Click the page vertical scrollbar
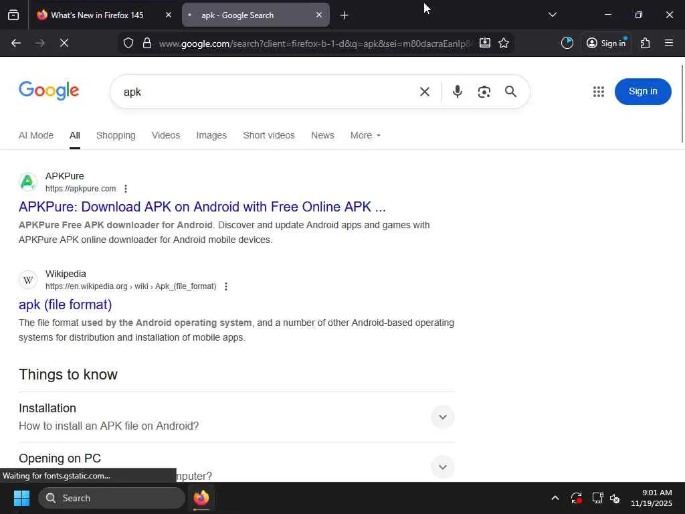The height and width of the screenshot is (514, 685). (x=682, y=104)
